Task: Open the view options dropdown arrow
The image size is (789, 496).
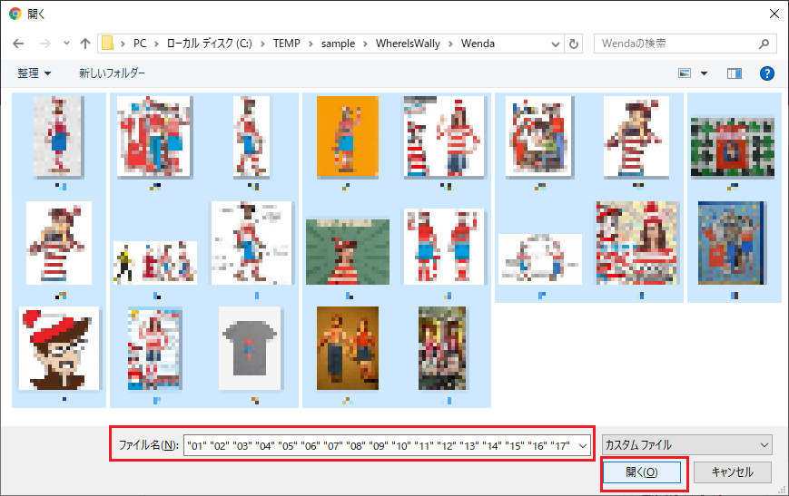Action: (x=704, y=73)
